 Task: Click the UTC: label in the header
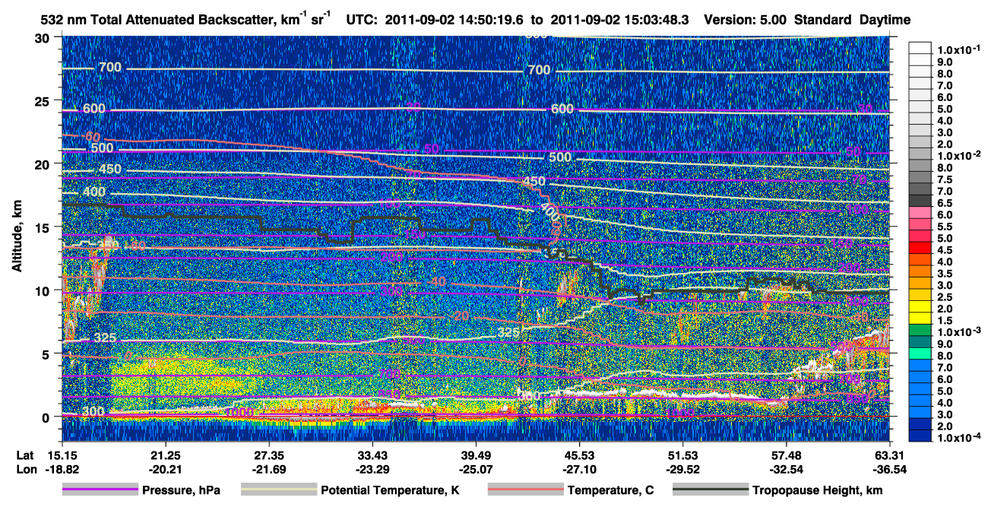tap(361, 21)
